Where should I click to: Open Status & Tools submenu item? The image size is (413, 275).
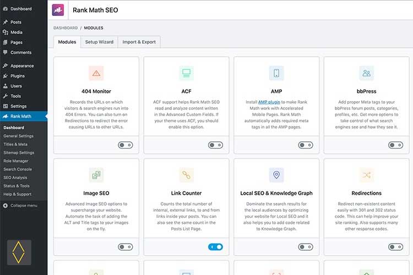tap(17, 186)
